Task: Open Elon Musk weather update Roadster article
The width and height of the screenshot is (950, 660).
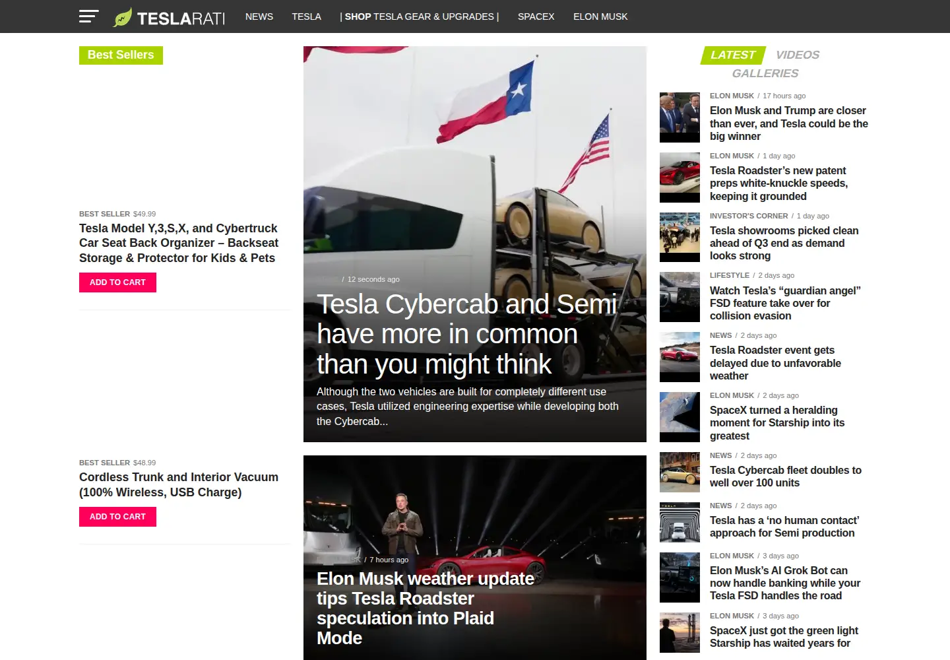Action: click(426, 608)
